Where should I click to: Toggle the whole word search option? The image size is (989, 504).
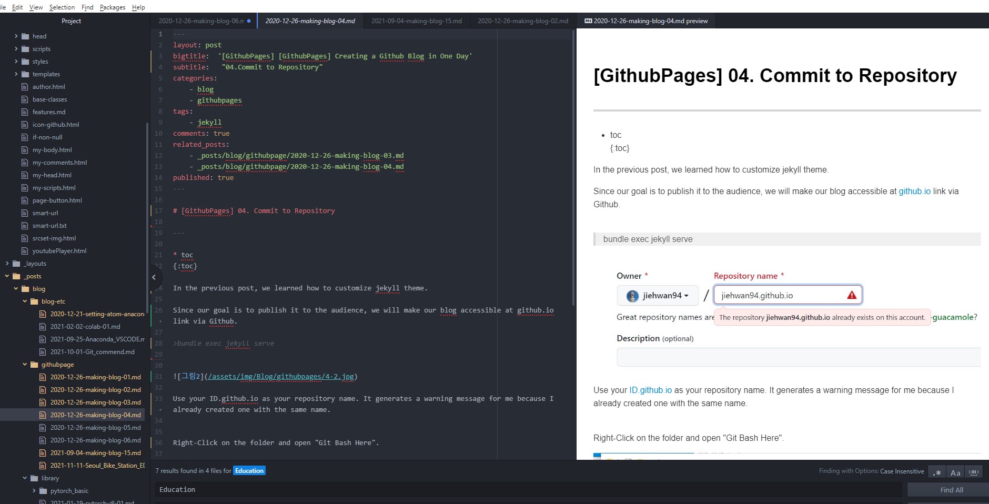tap(974, 472)
